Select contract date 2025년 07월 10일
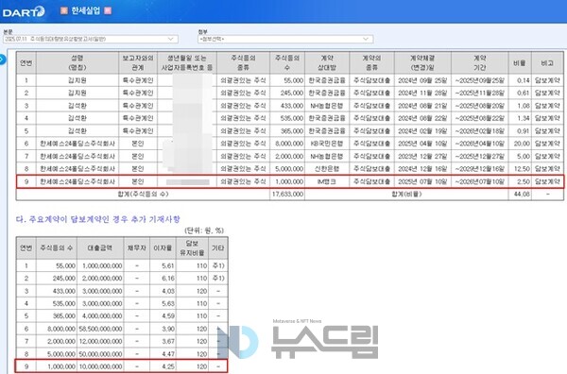This screenshot has height=374, width=567. (422, 181)
